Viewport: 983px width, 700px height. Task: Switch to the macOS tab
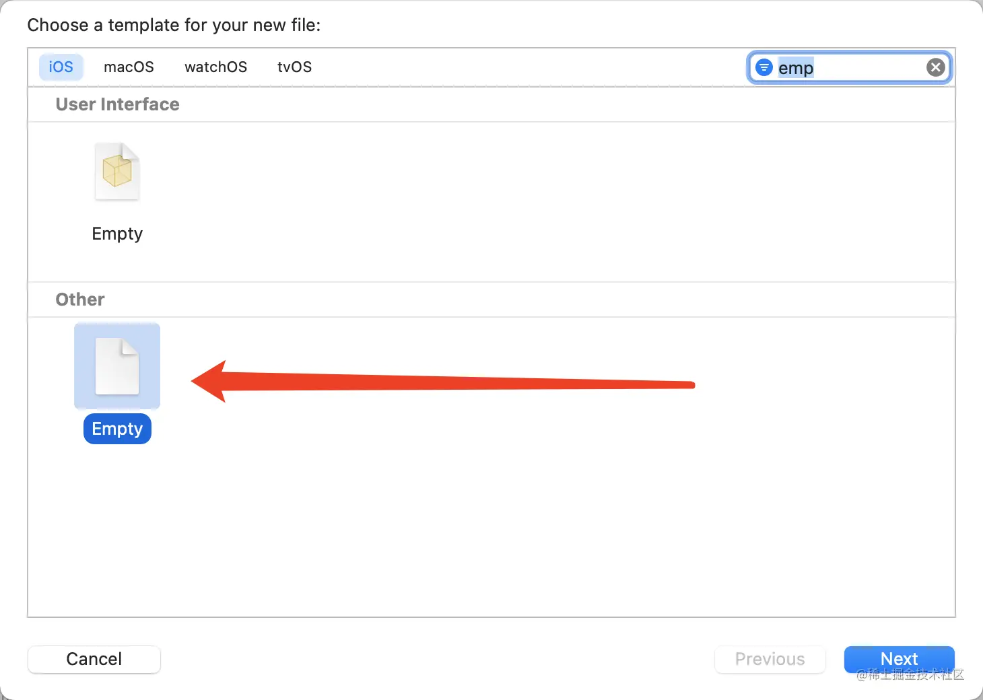[x=129, y=67]
